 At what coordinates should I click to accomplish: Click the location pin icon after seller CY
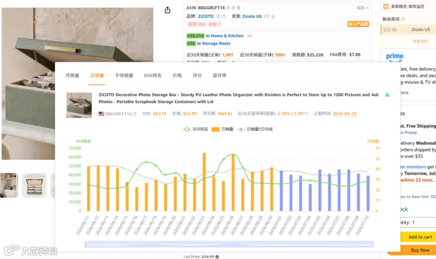[273, 16]
